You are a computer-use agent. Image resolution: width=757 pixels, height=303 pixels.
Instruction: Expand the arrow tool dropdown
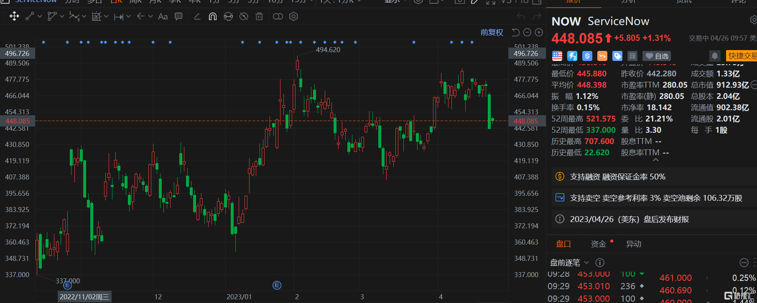(x=150, y=17)
